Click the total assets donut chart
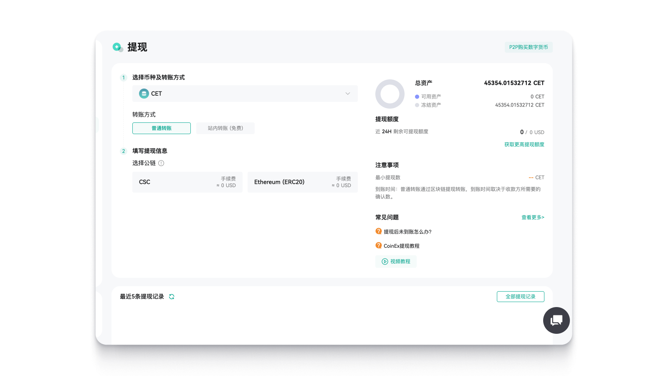 pos(390,94)
